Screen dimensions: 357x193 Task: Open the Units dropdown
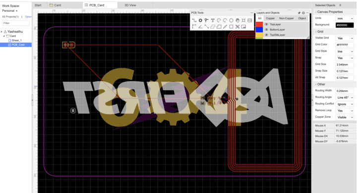pos(345,18)
